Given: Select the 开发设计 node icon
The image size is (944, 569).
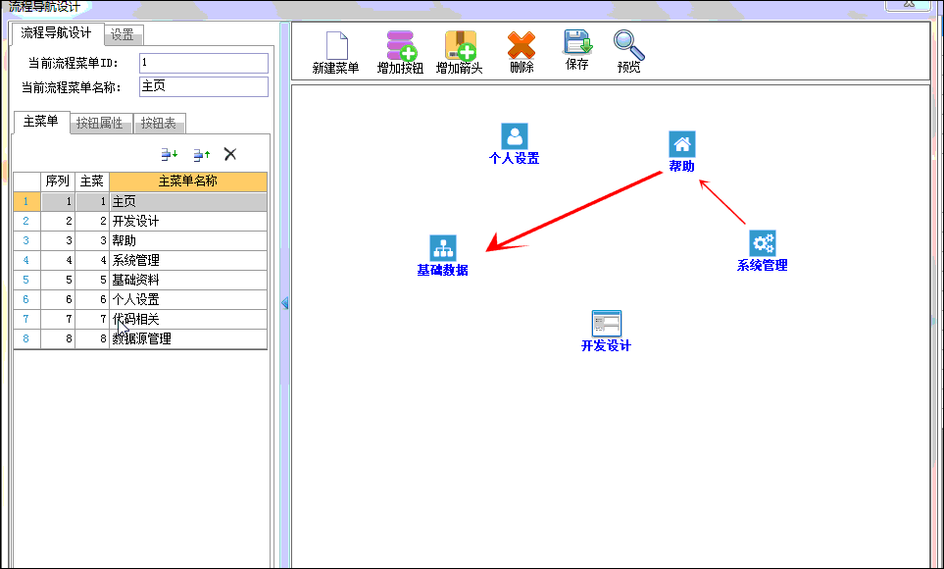Looking at the screenshot, I should click(x=606, y=323).
